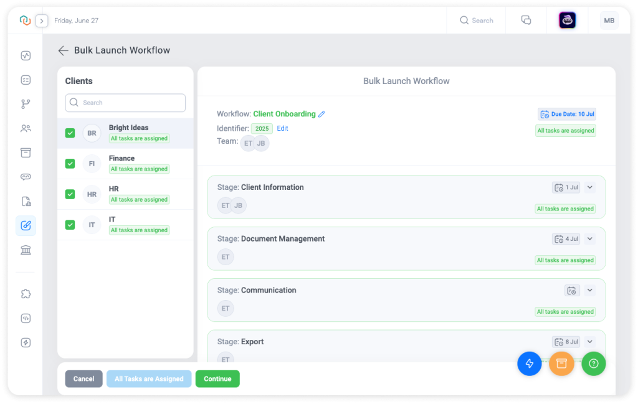Image resolution: width=638 pixels, height=404 pixels.
Task: Click the Client Onboarding workflow name
Action: 284,114
